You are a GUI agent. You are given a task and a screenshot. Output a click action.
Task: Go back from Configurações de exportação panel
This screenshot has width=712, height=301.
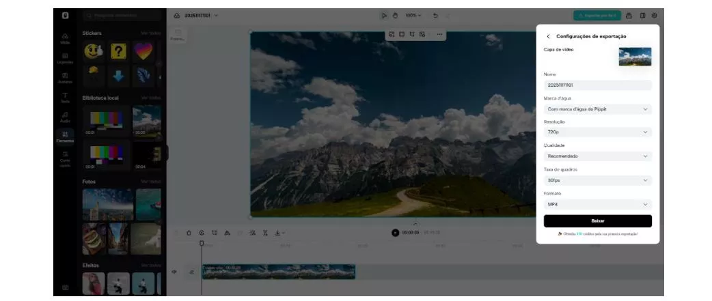pos(548,36)
